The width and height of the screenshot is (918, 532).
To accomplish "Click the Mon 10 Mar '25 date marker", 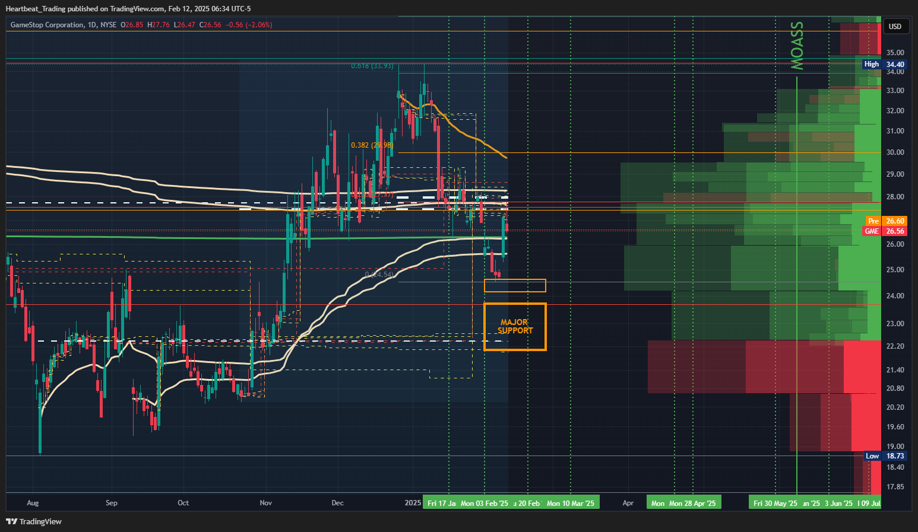I will coord(571,503).
